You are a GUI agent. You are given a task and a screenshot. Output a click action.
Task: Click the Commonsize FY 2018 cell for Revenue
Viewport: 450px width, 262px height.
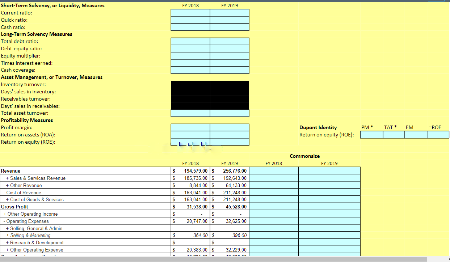click(274, 170)
